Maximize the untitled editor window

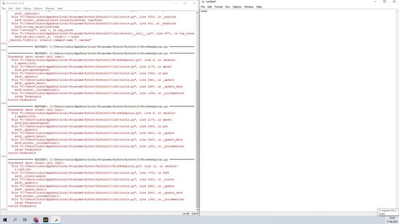pos(385,2)
